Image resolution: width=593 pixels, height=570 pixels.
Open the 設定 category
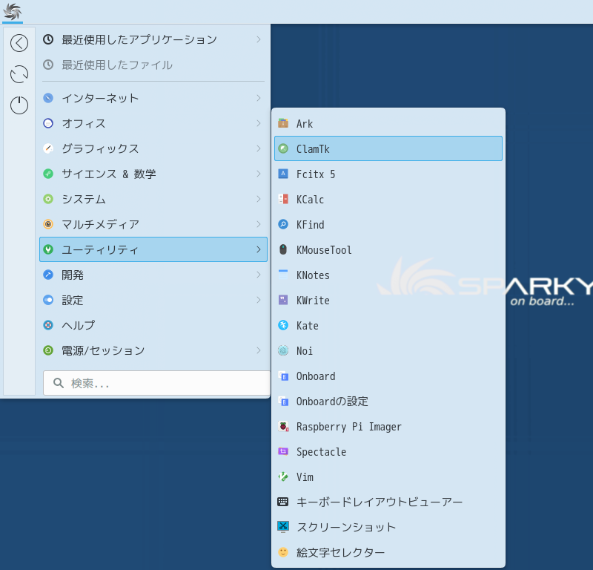[153, 300]
